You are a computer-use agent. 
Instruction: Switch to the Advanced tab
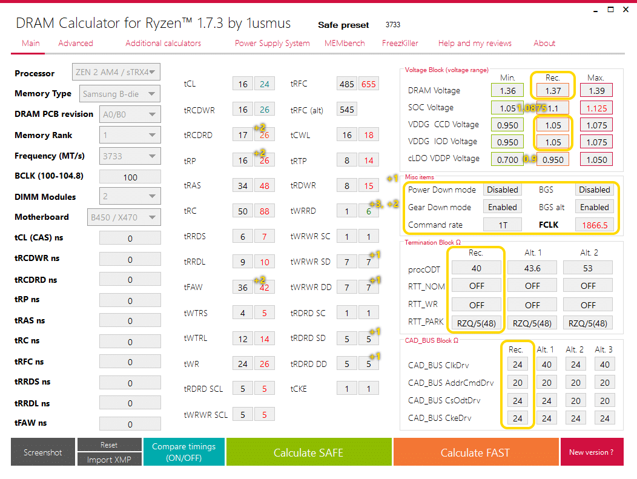(x=76, y=43)
